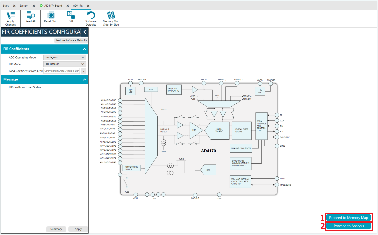
Task: Click the DAC block in diagram
Action: click(x=208, y=170)
